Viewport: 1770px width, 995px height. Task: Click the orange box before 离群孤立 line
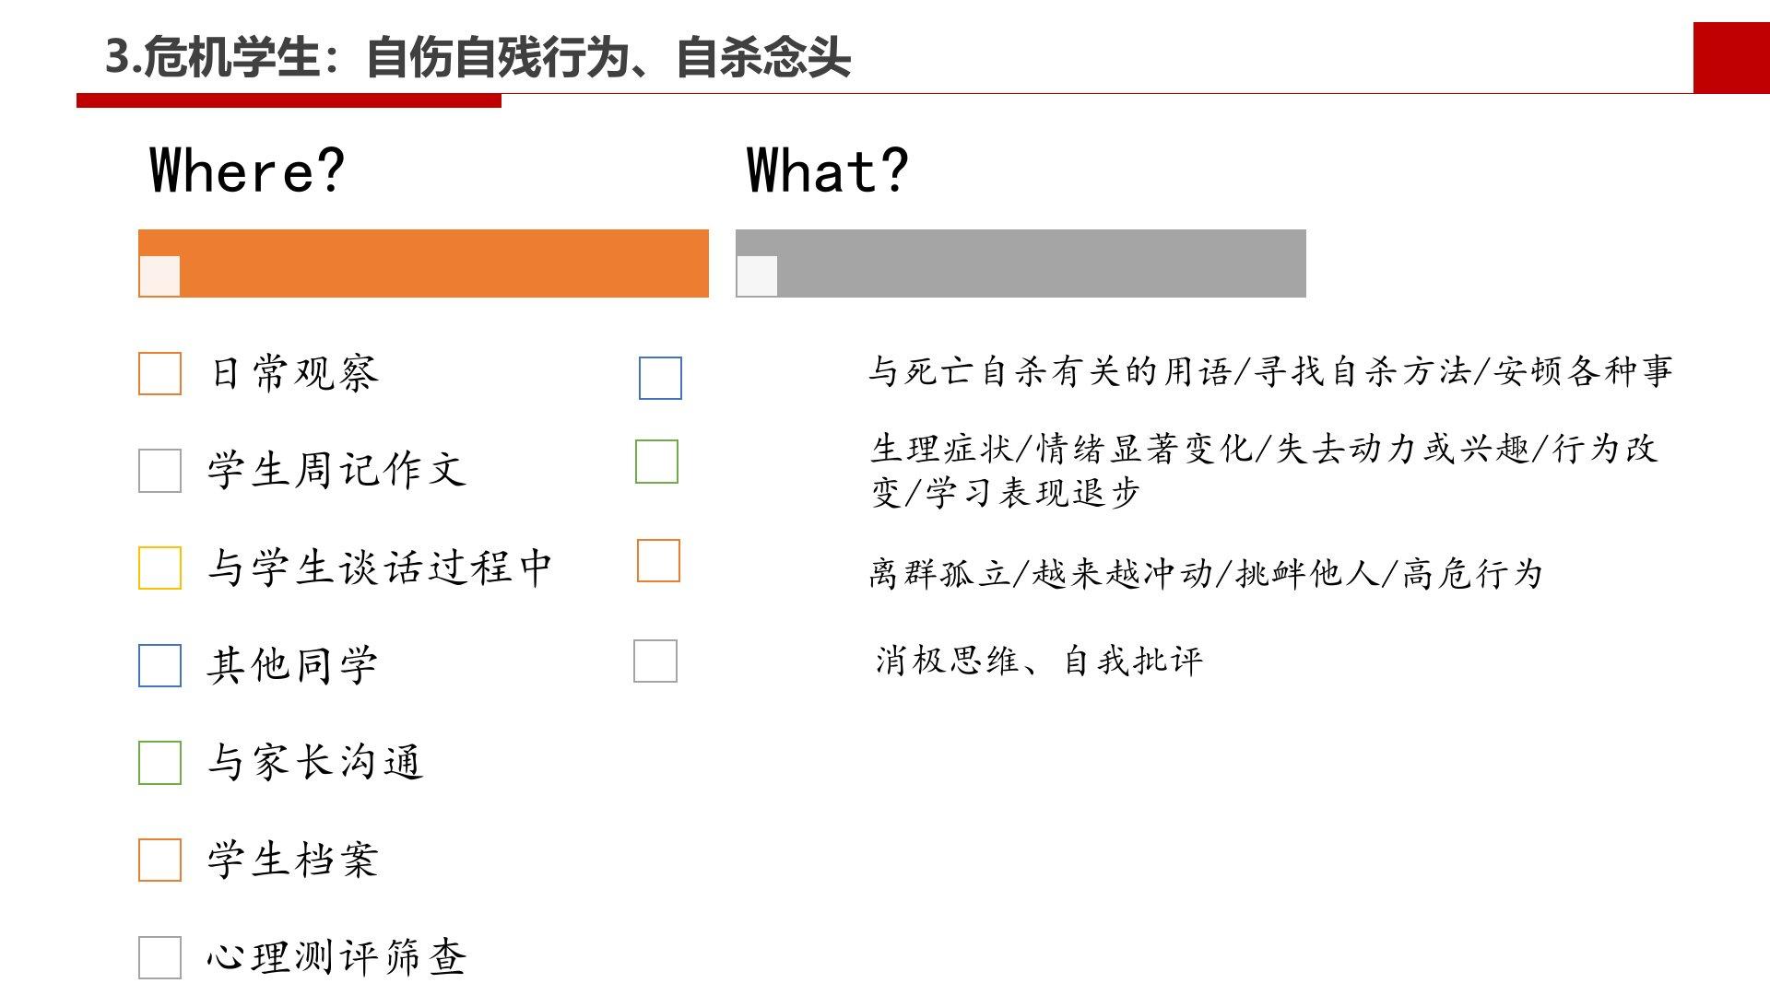(x=658, y=560)
